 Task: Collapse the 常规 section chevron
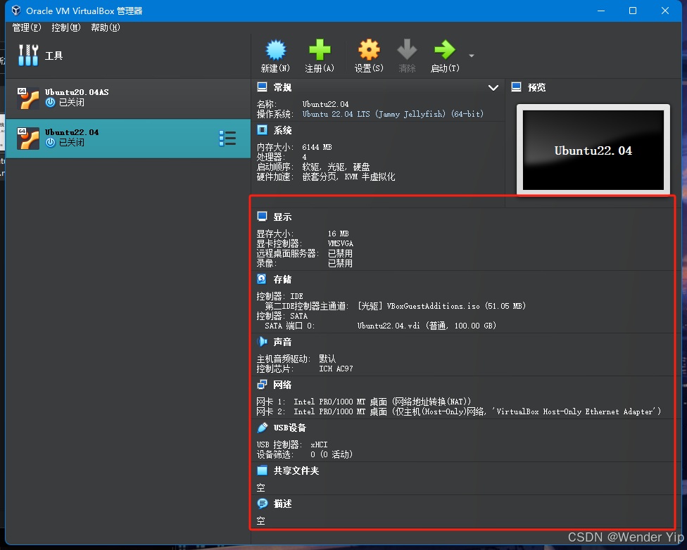[493, 88]
